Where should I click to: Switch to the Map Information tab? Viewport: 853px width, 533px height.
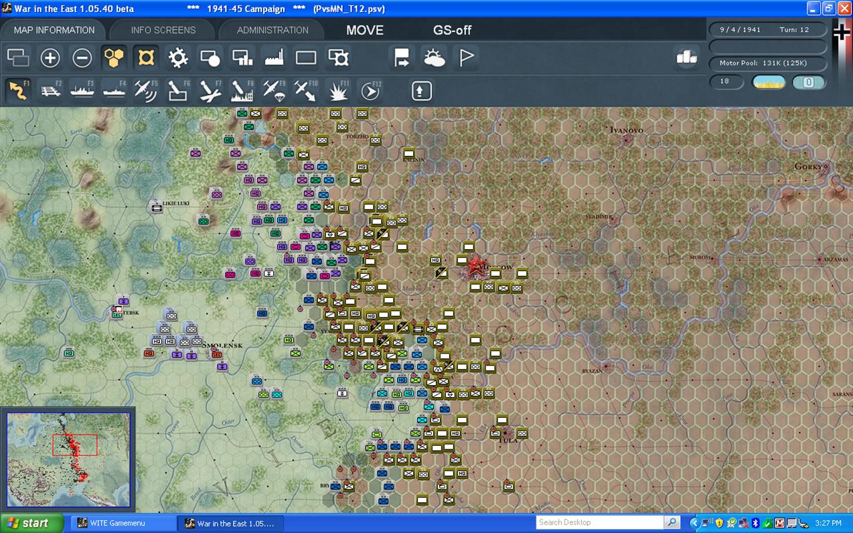(x=54, y=30)
